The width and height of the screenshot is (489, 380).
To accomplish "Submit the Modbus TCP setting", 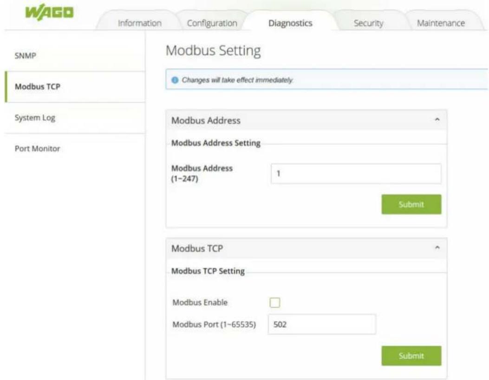I will pyautogui.click(x=411, y=356).
